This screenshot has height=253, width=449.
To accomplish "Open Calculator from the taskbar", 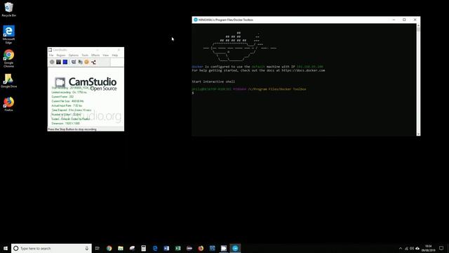I will [143, 248].
